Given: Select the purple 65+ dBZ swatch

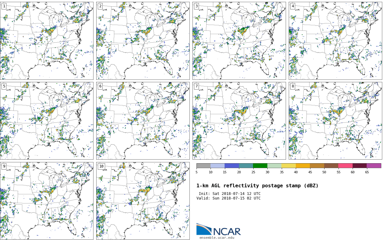Looking at the screenshot, I should point(374,166).
